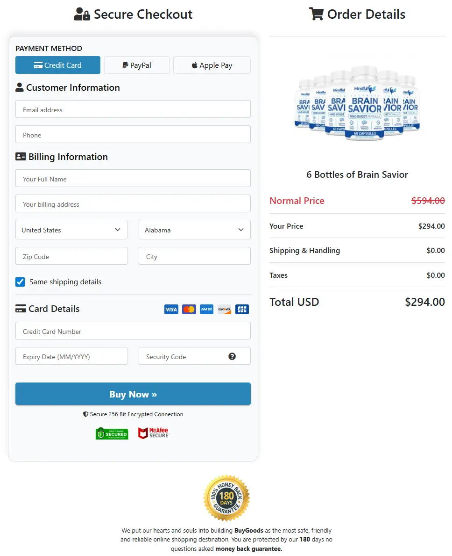Click the Discover card icon
Viewport: 452px width, 556px height.
point(224,309)
